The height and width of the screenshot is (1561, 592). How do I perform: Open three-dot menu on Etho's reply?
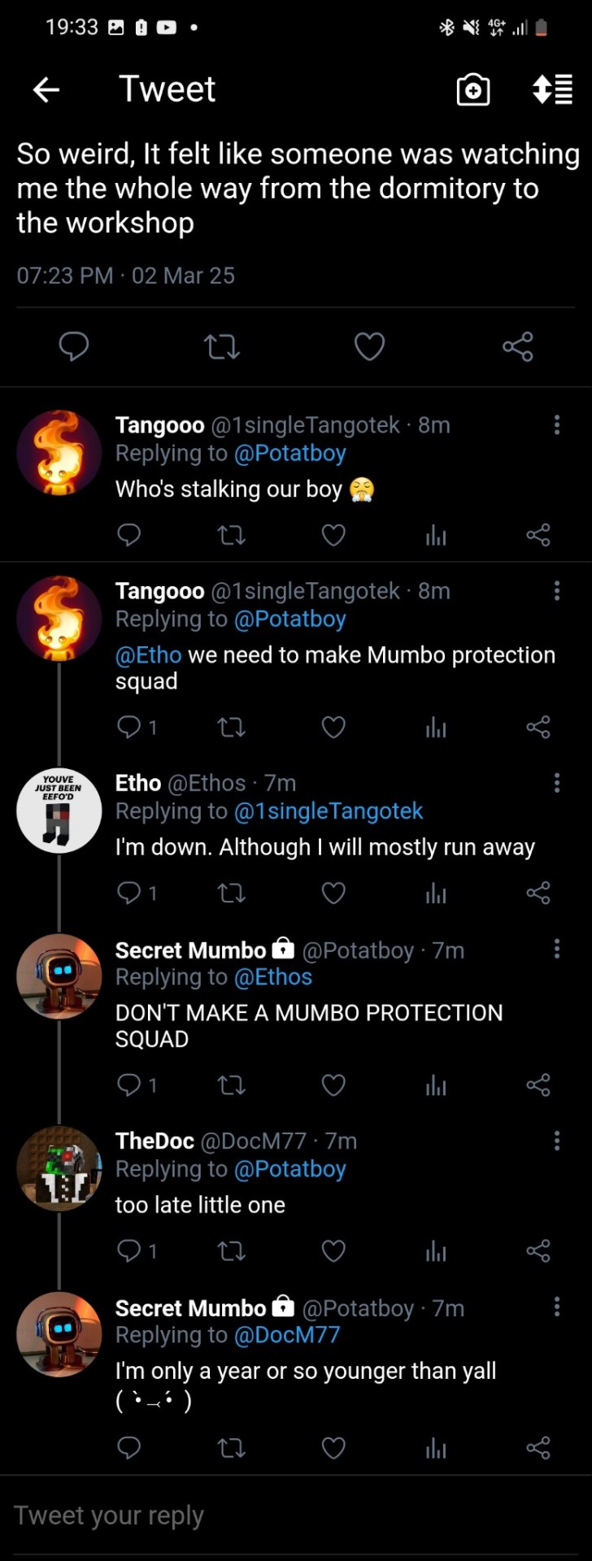tap(557, 783)
